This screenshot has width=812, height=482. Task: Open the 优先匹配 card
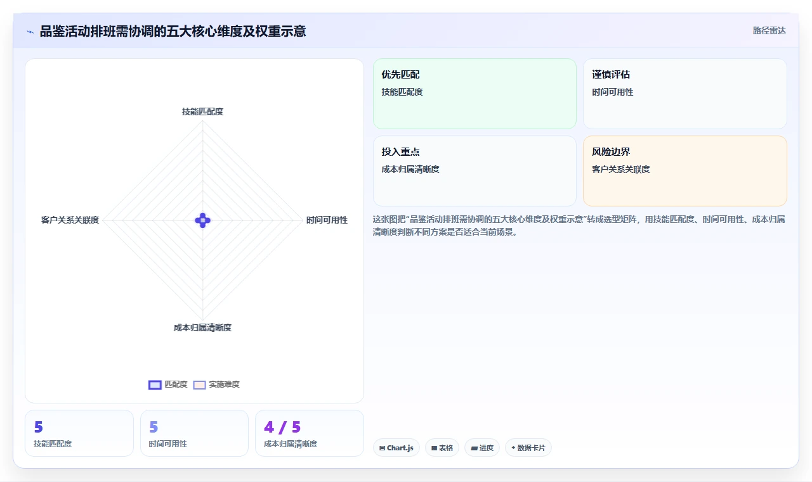(x=475, y=94)
